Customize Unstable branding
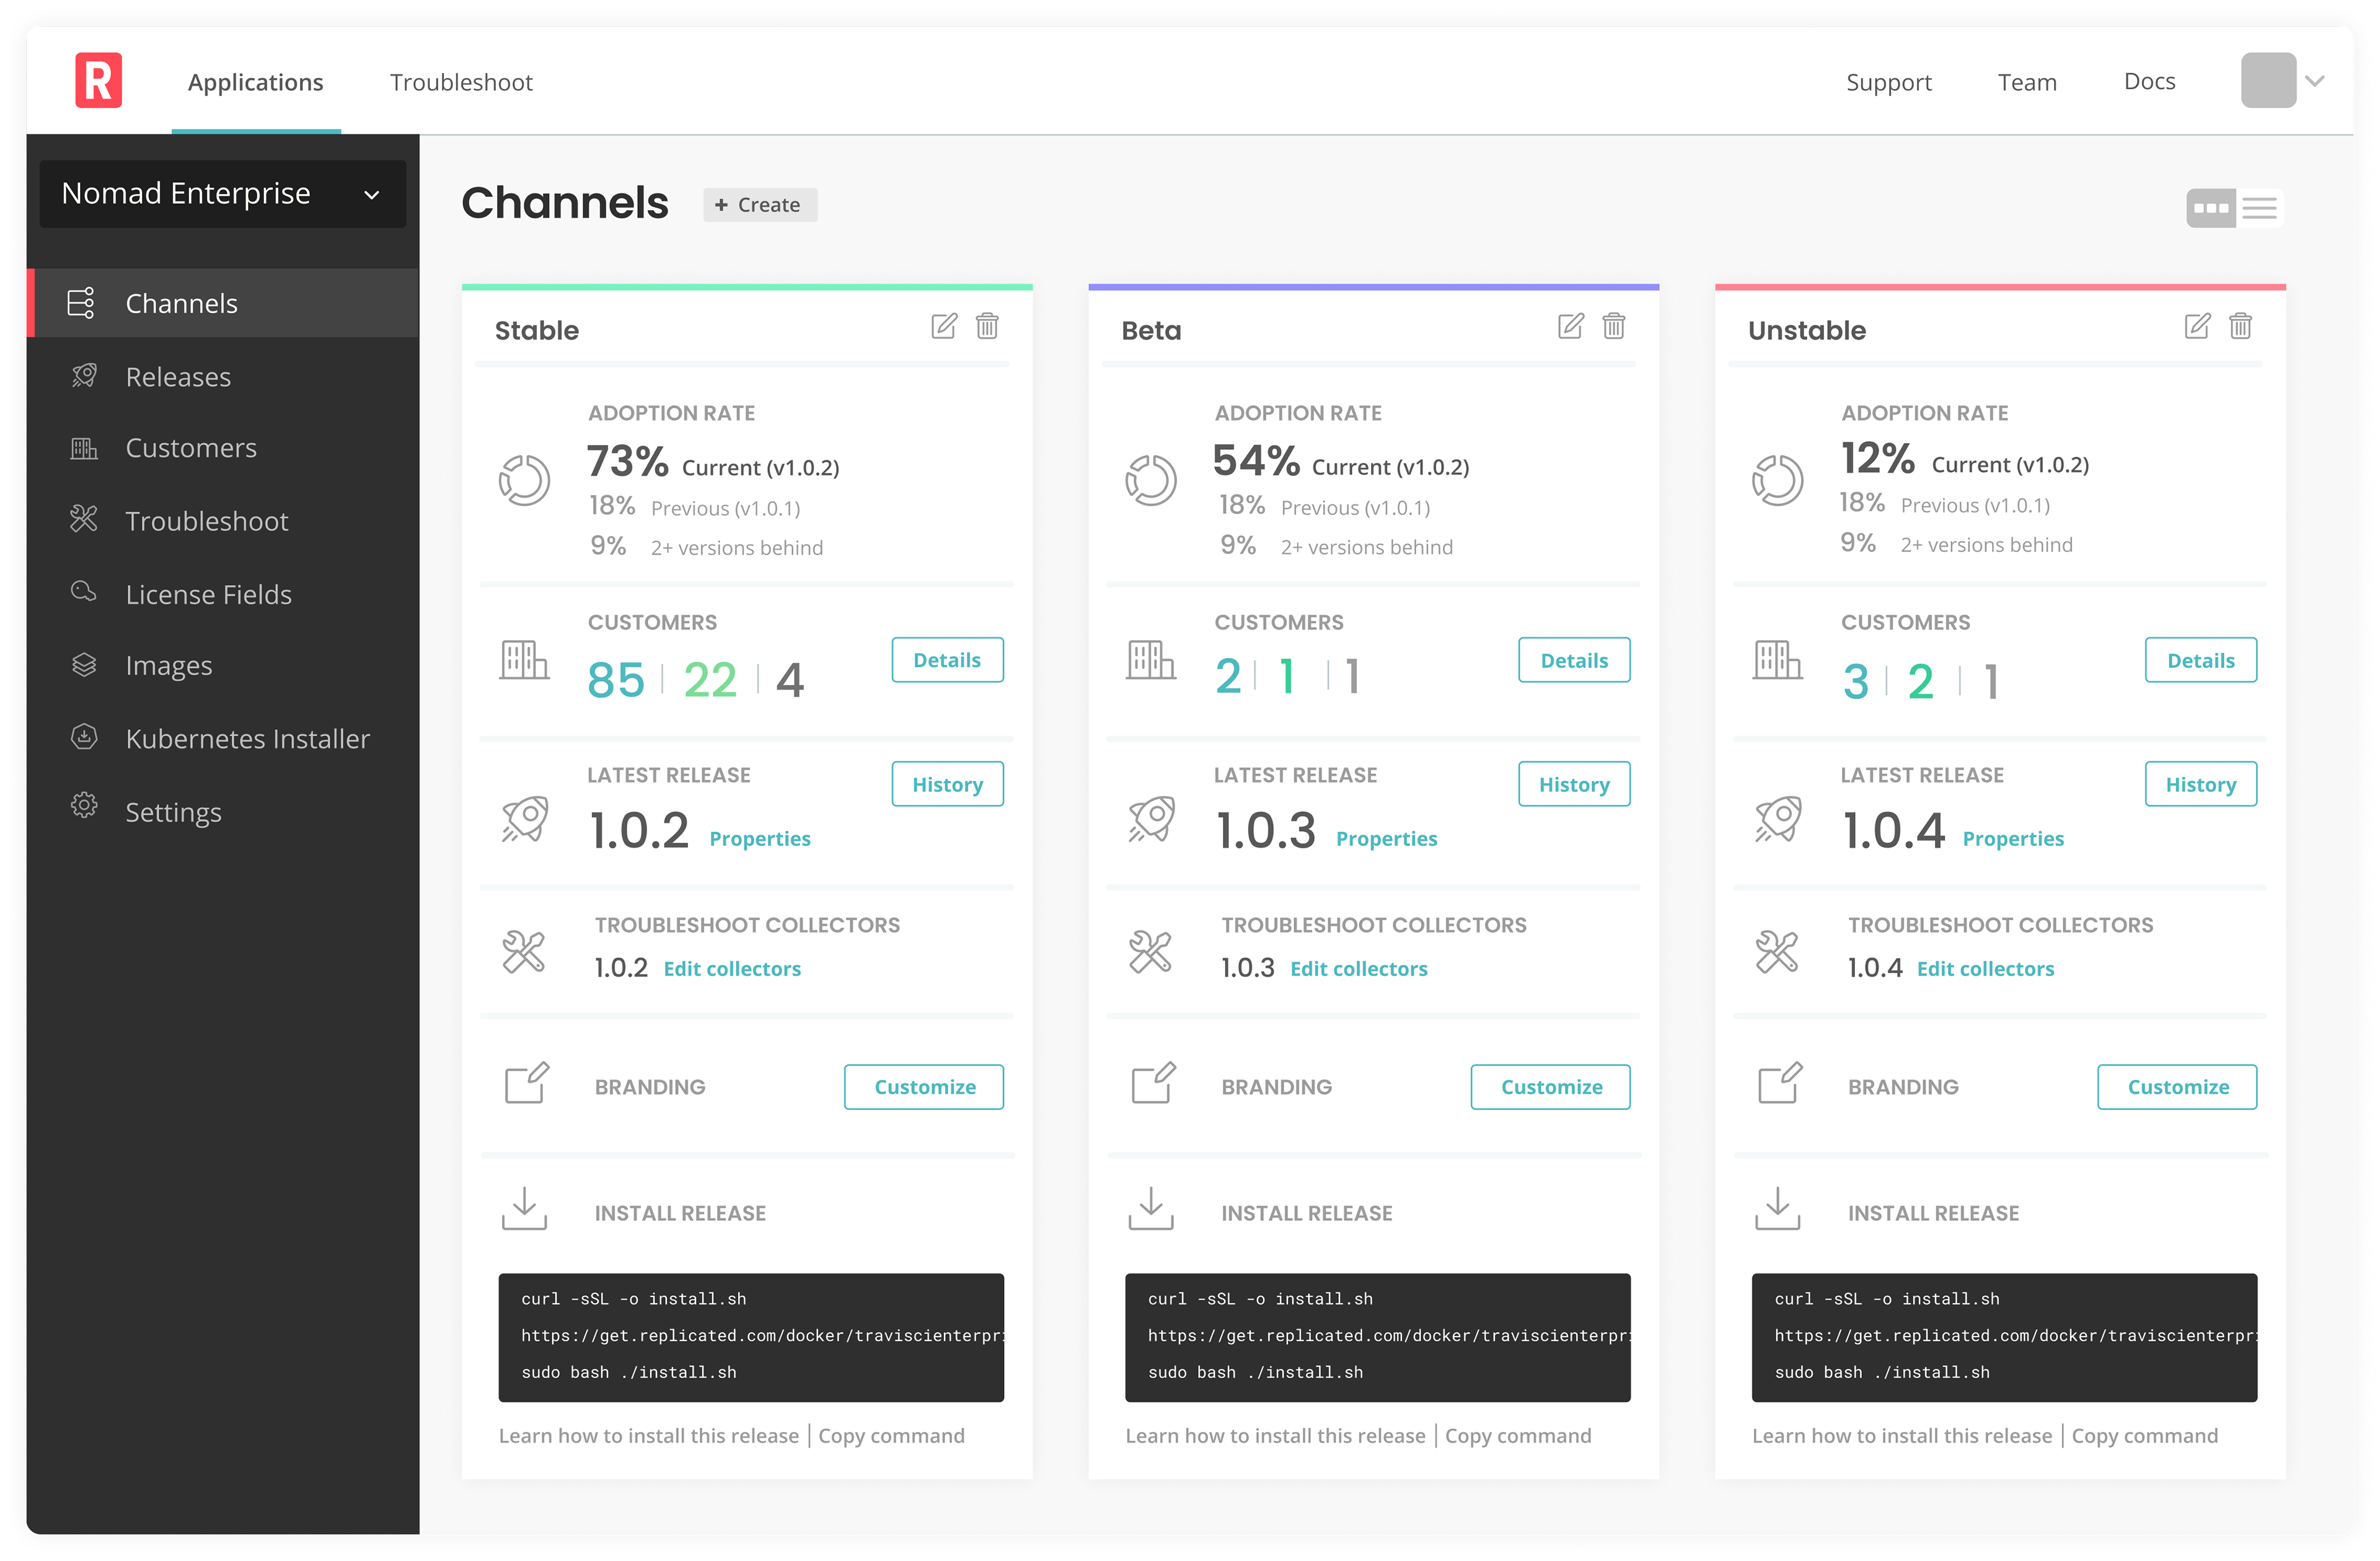The image size is (2380, 1561). [2177, 1087]
